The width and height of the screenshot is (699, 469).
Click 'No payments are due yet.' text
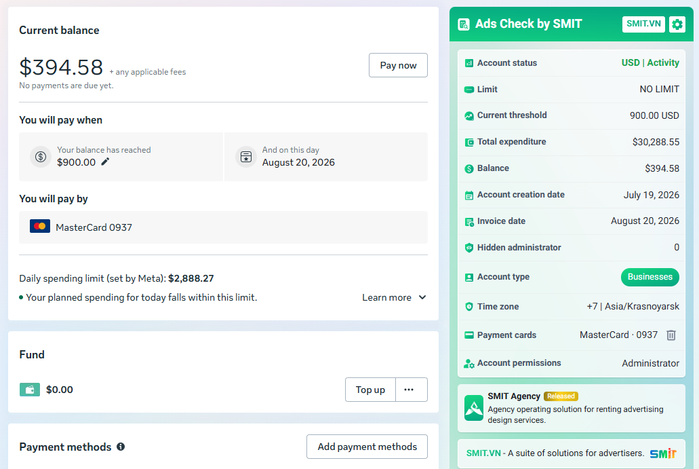point(66,86)
